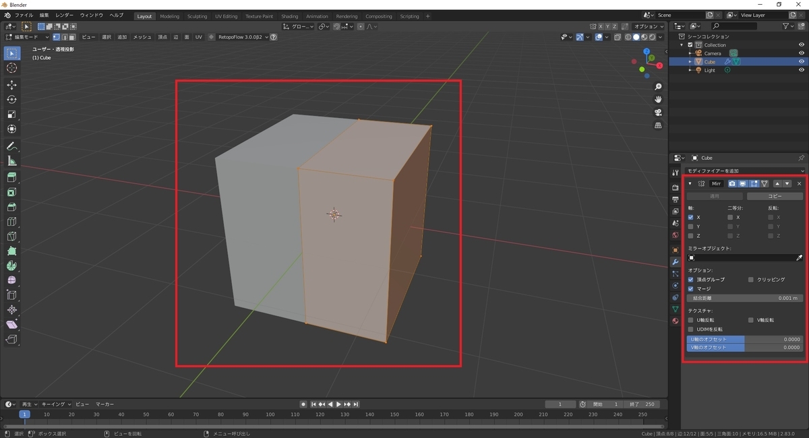Toggle visibility of Light in outliner
809x438 pixels.
coord(802,70)
